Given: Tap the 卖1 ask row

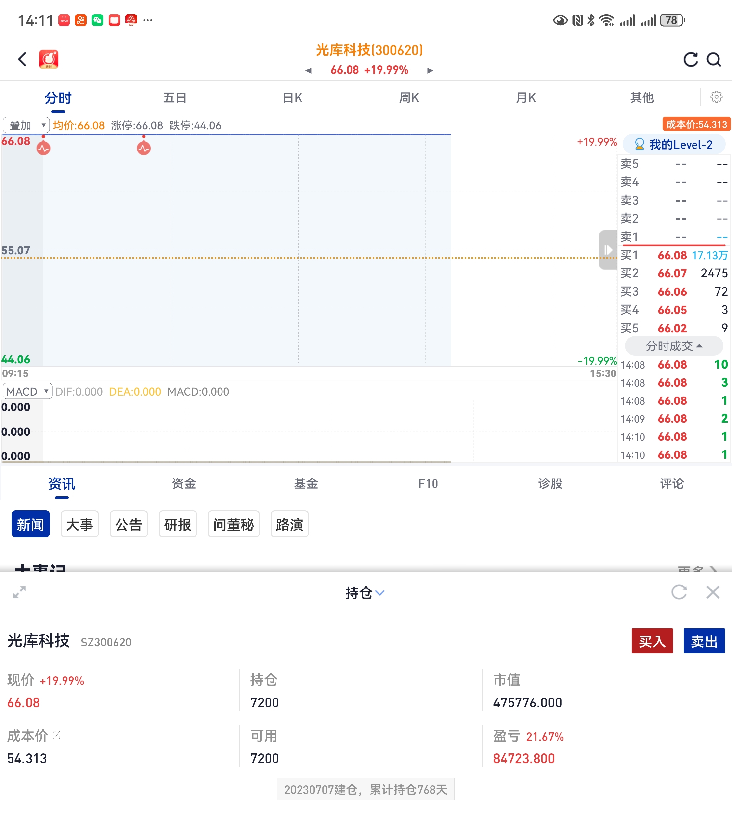Looking at the screenshot, I should (x=674, y=237).
